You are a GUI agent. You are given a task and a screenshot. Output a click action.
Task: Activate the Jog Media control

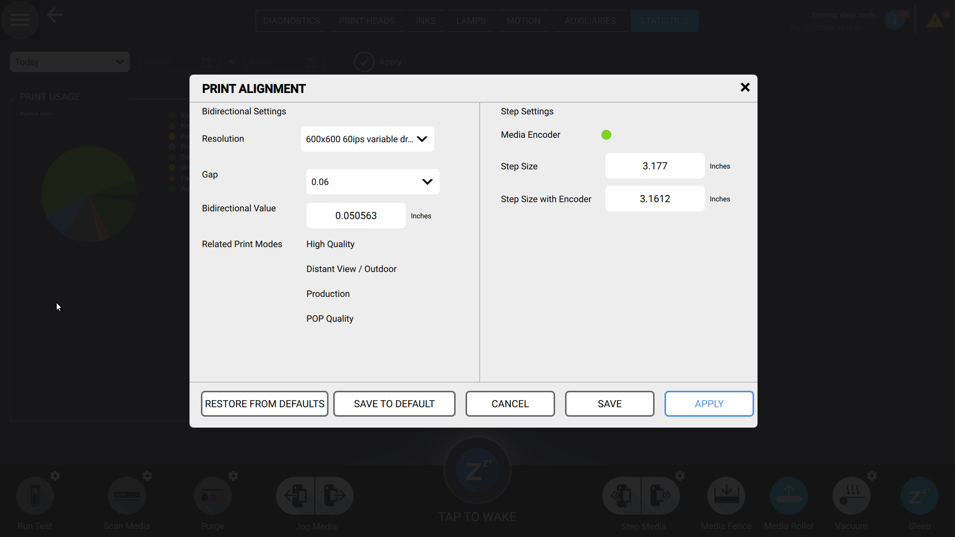click(x=315, y=495)
